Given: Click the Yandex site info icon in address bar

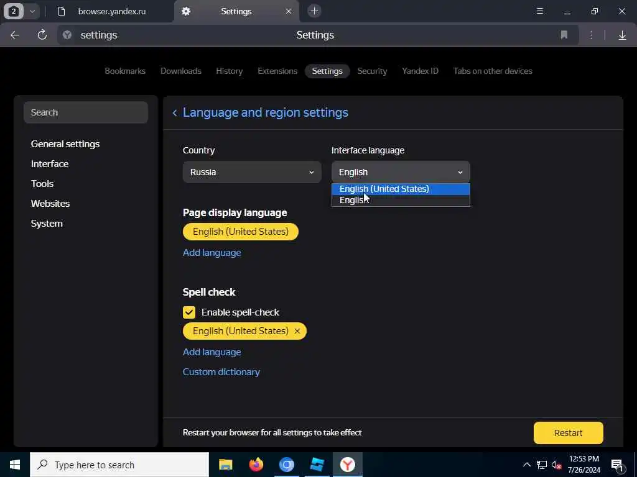Looking at the screenshot, I should 67,35.
